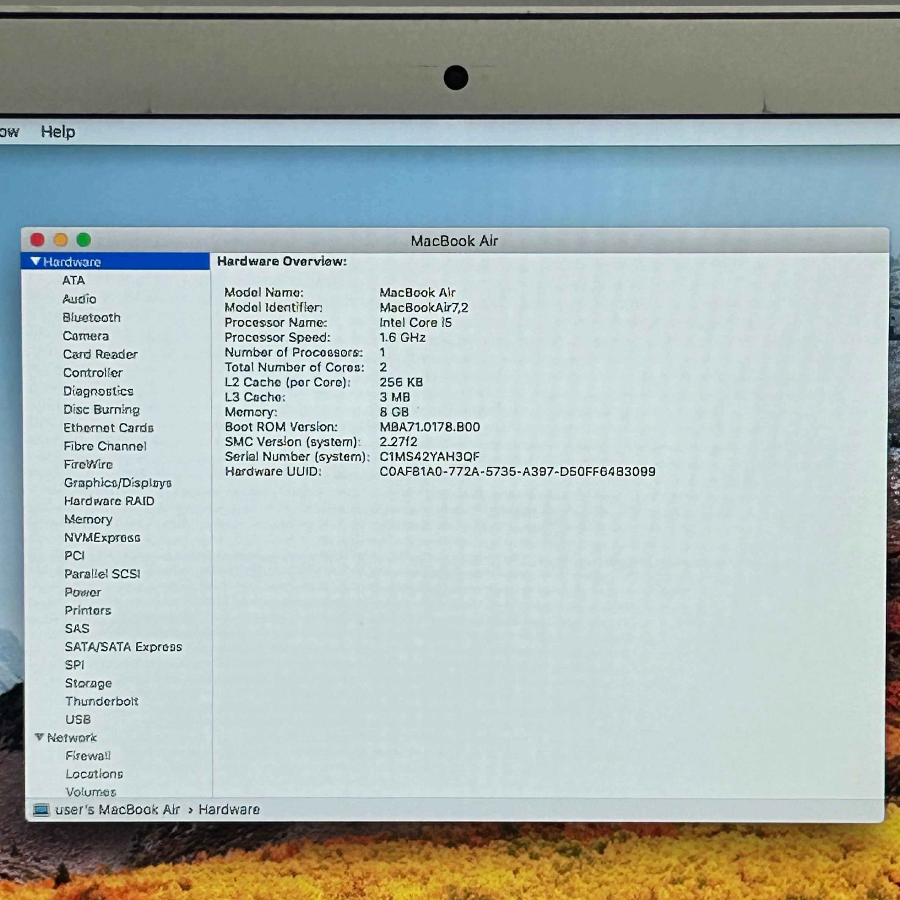This screenshot has height=900, width=900.
Task: Select USB in the sidebar
Action: [78, 719]
